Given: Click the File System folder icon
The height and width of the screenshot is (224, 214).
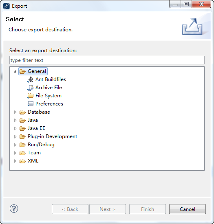Looking at the screenshot, I should (30, 96).
